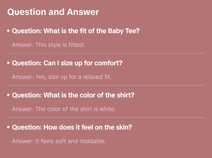Click the "Question and Answer" heading
This screenshot has width=212, height=158.
point(53,12)
